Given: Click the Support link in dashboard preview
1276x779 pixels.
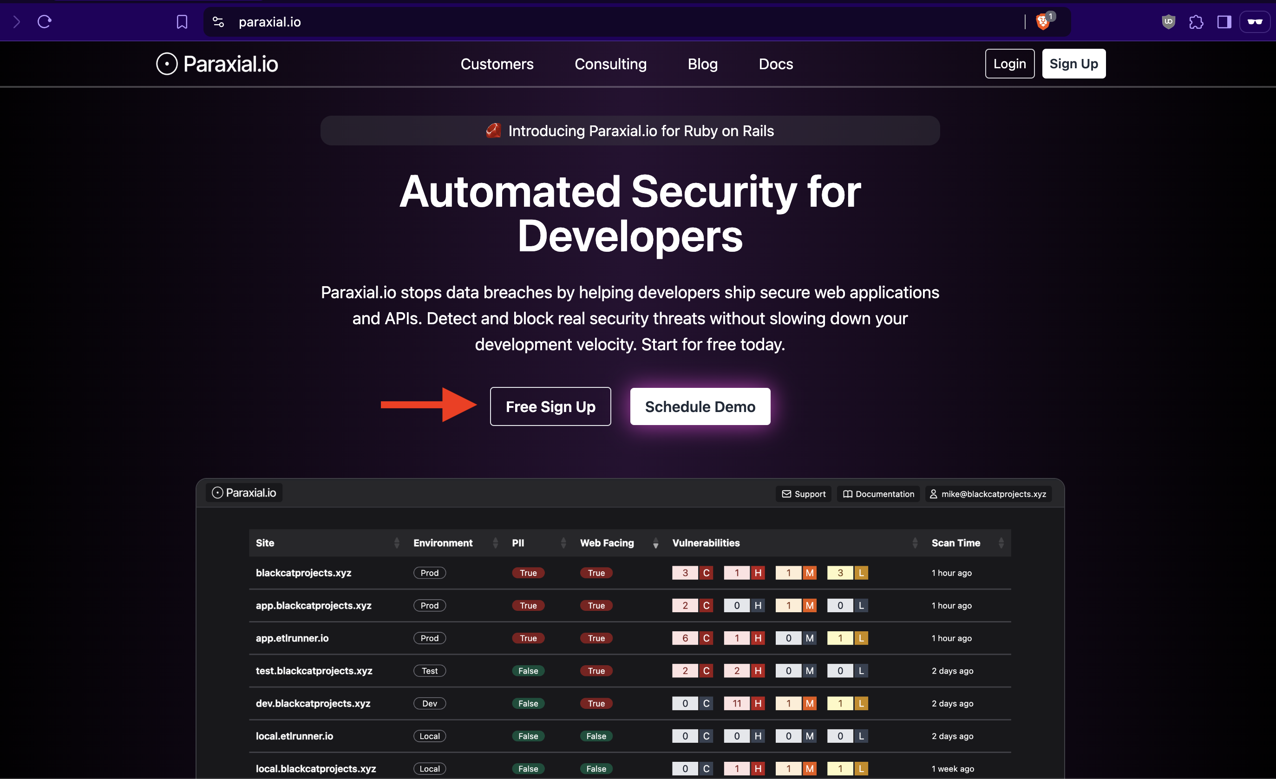Looking at the screenshot, I should coord(803,494).
